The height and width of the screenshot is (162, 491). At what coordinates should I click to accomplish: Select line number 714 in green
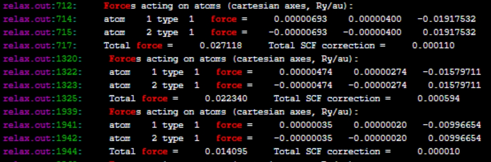coord(65,19)
